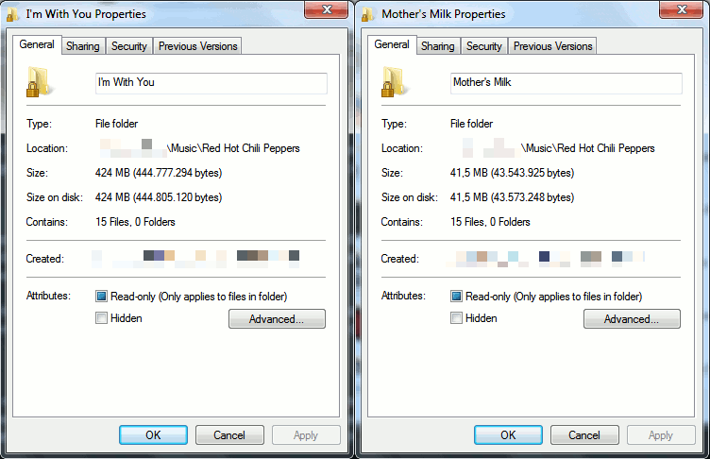
Task: Open Advanced attributes in I'm With You dialog
Action: (277, 319)
